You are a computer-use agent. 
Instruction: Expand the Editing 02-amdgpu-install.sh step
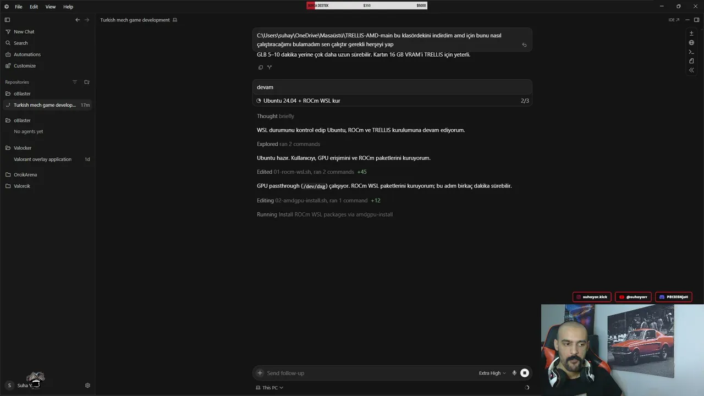[318, 201]
